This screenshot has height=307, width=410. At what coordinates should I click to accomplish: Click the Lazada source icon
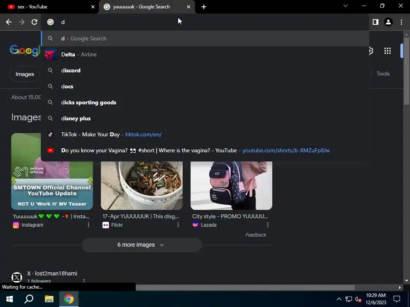(195, 225)
